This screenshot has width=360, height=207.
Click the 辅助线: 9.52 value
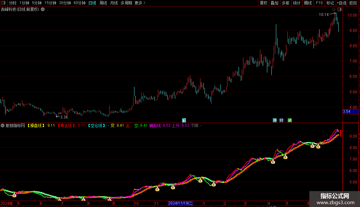point(160,125)
